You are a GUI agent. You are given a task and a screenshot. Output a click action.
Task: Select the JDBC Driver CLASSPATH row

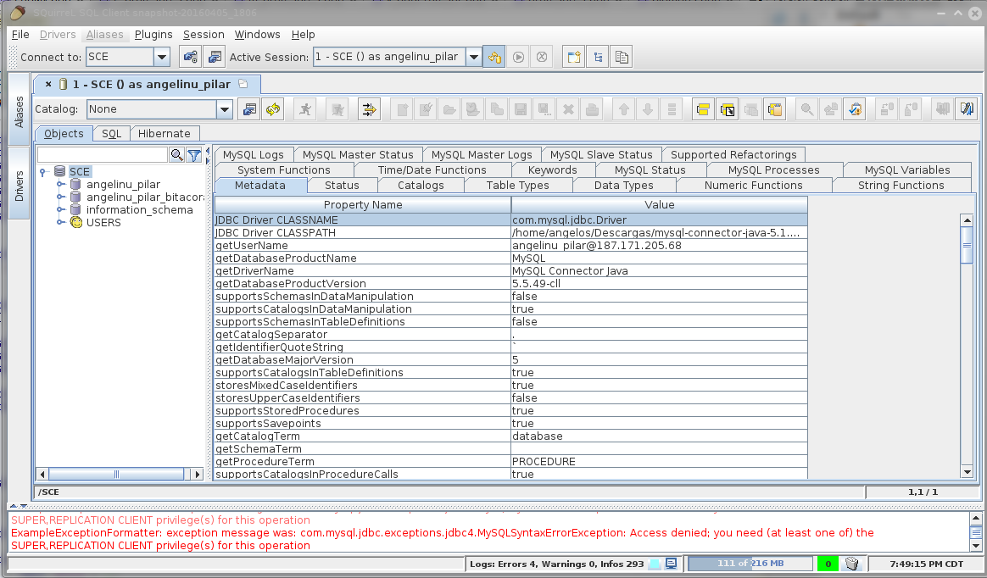[x=363, y=232]
